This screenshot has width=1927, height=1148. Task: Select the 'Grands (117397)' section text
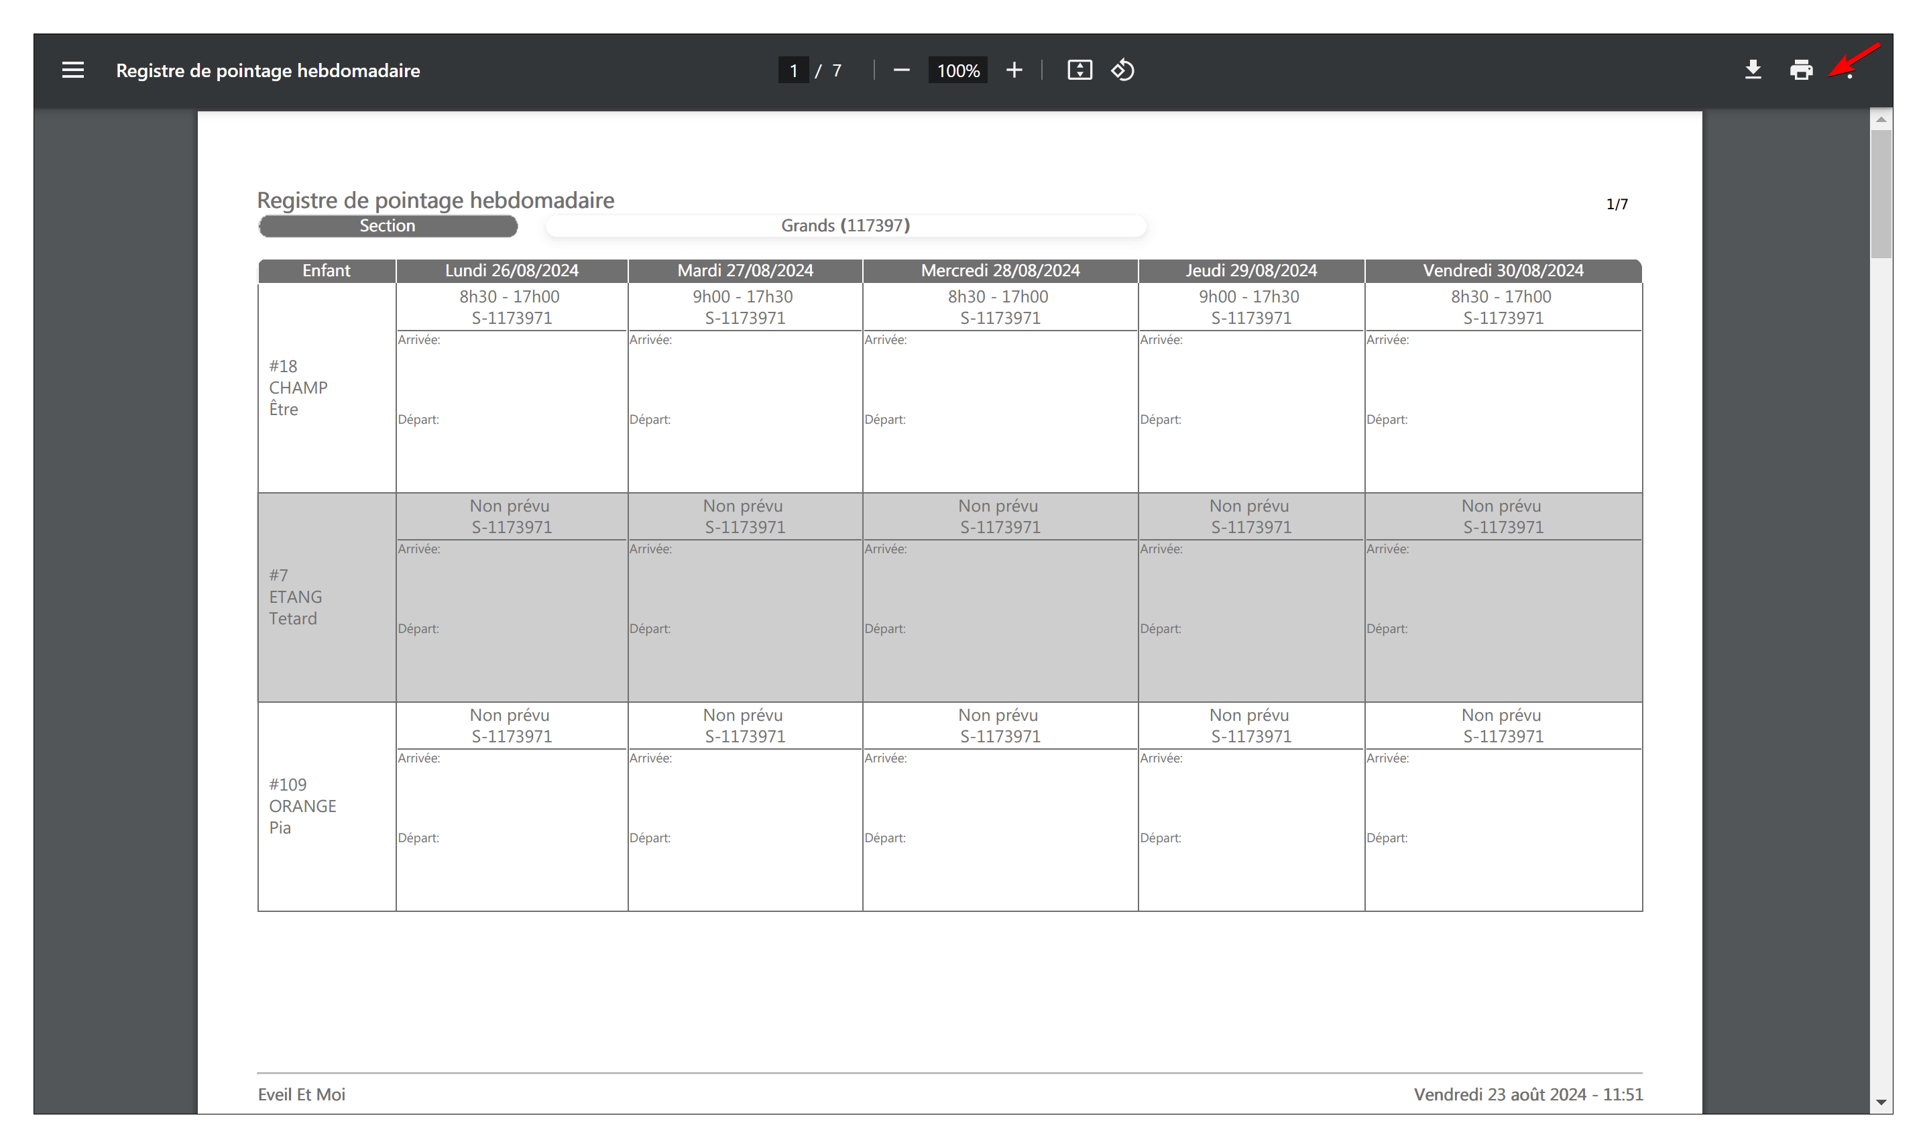(845, 225)
